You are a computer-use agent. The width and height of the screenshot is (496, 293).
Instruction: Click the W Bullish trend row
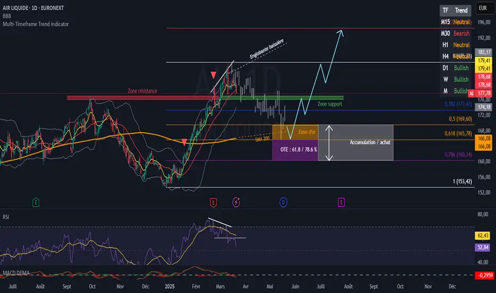[x=455, y=79]
